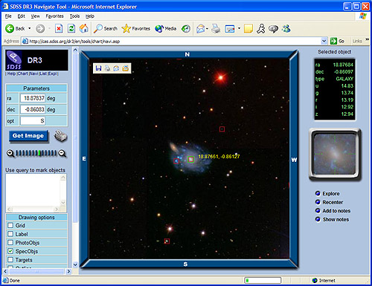The width and height of the screenshot is (372, 286).
Task: Open the Help menu
Action: click(90, 16)
